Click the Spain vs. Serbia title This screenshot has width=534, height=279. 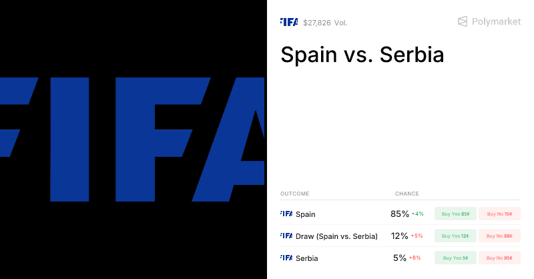pos(362,55)
